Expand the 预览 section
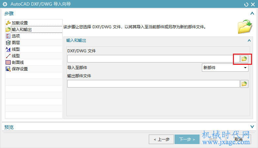 (x=252, y=127)
